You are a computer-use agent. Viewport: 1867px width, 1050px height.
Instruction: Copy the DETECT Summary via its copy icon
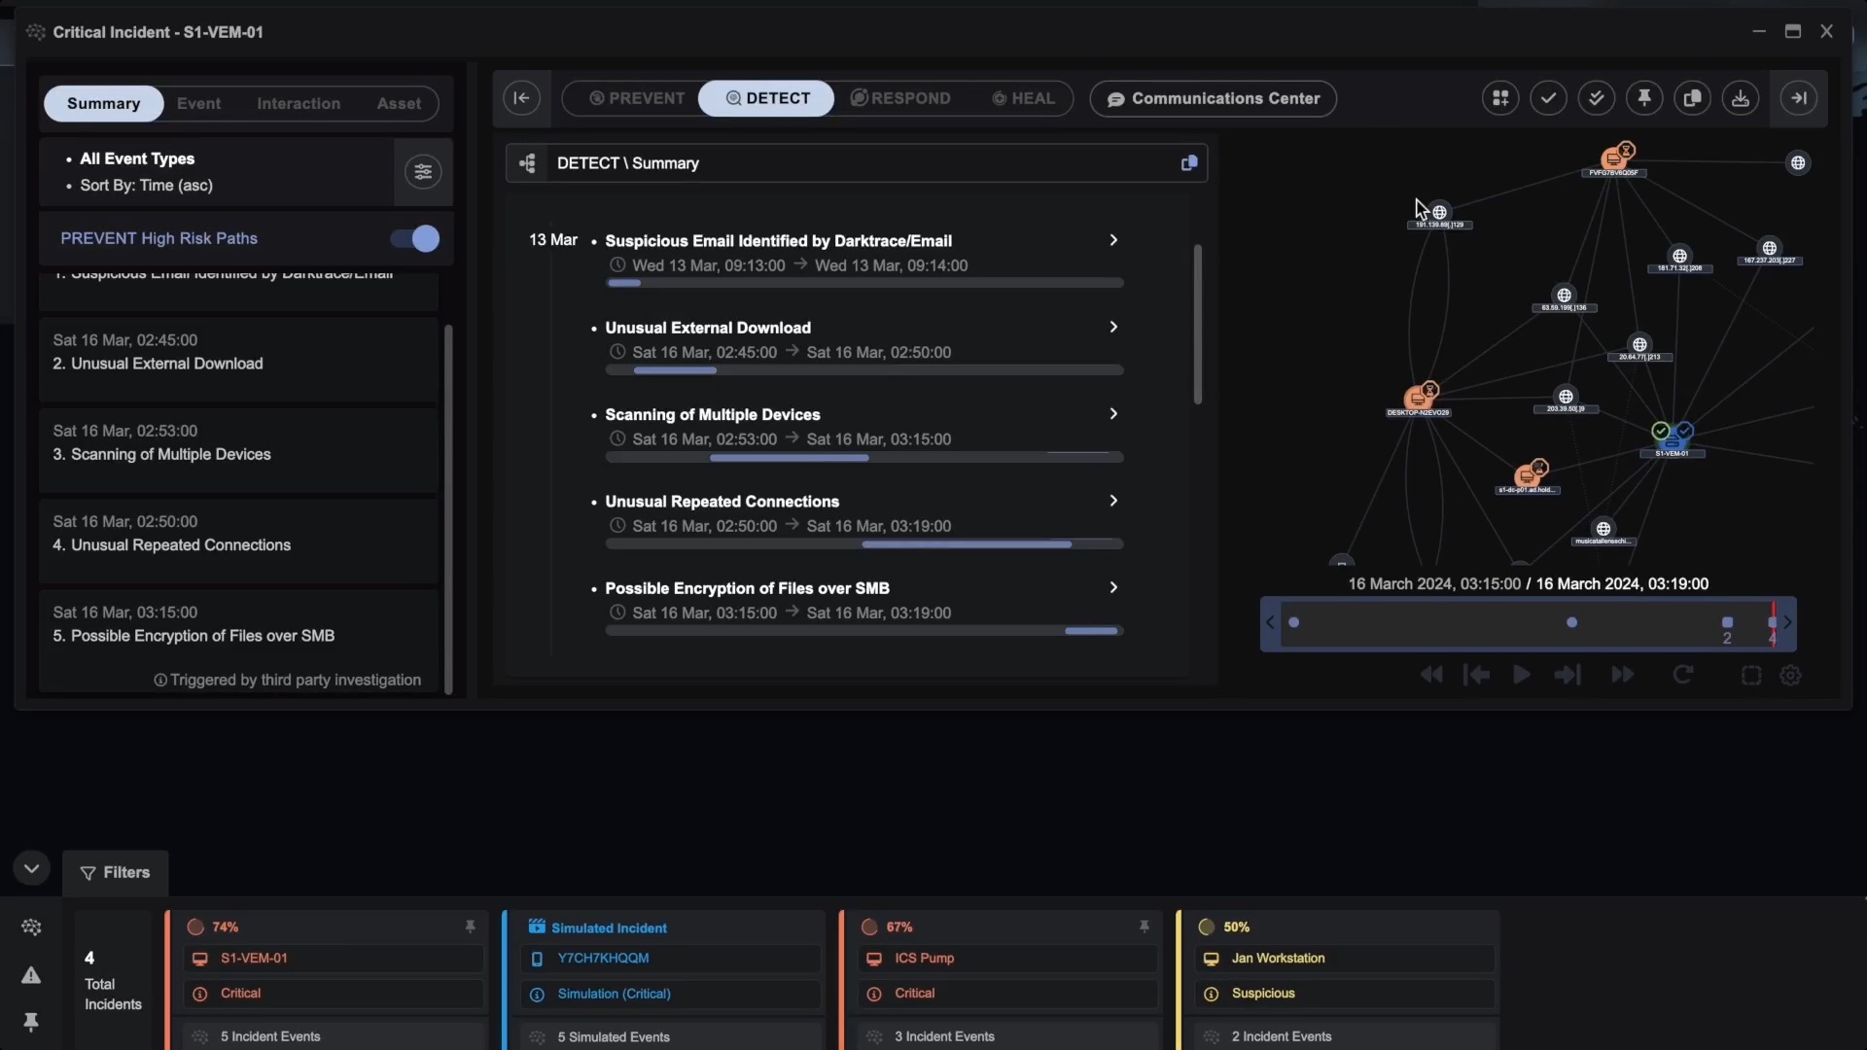click(x=1189, y=162)
